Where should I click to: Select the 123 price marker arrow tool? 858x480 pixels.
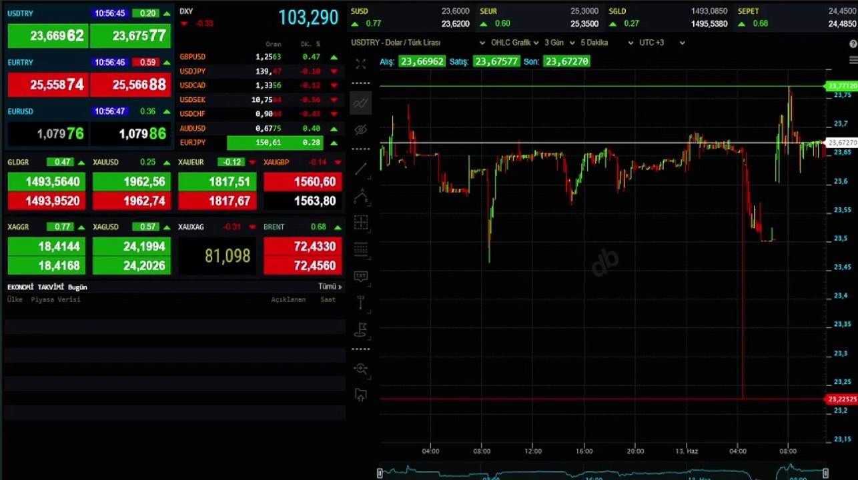point(361,303)
